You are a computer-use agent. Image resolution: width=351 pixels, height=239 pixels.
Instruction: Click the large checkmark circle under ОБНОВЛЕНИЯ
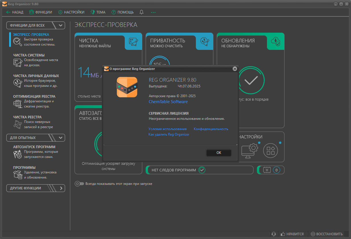point(251,81)
